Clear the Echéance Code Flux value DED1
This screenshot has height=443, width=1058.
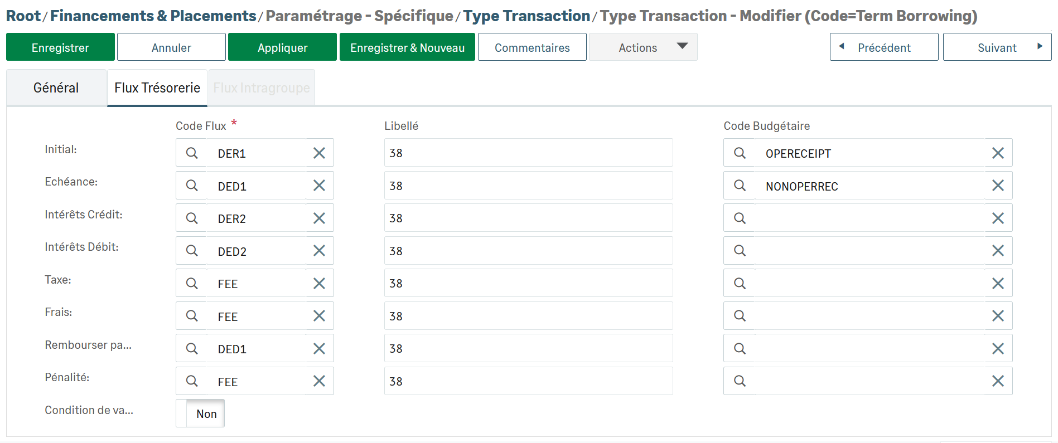pos(319,186)
